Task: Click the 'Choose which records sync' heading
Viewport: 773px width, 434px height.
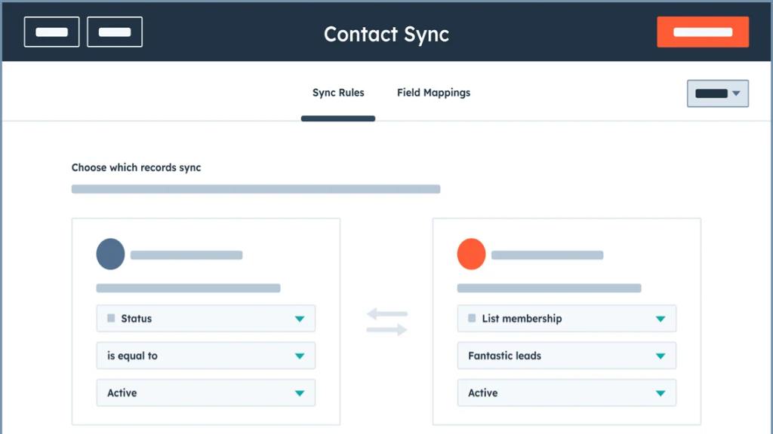Action: pyautogui.click(x=136, y=167)
